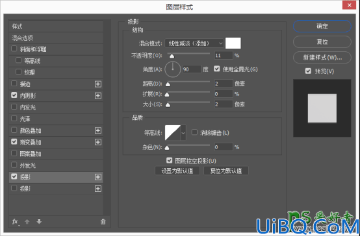This screenshot has width=360, height=236.
Task: Uncheck the 内阴影 checkbox
Action: click(14, 95)
